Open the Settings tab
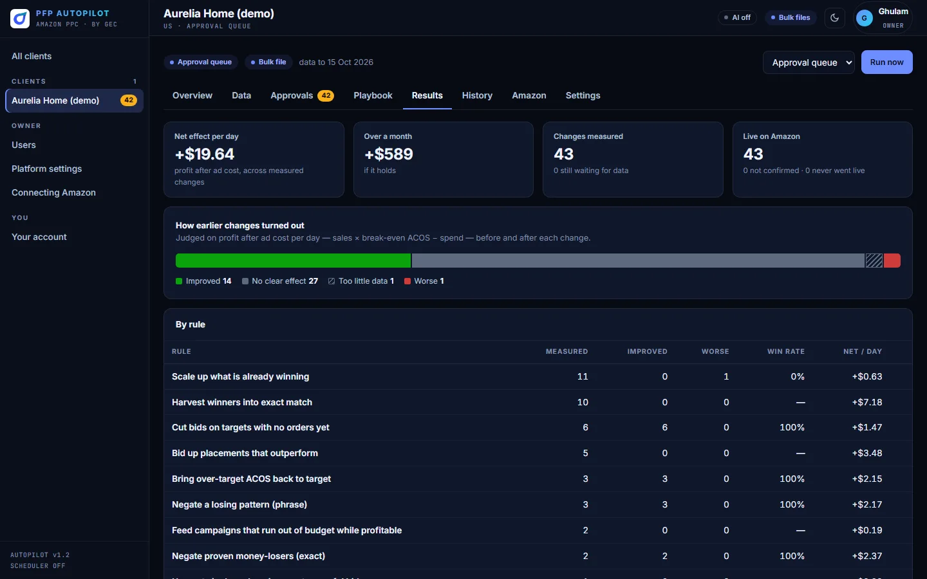 583,95
